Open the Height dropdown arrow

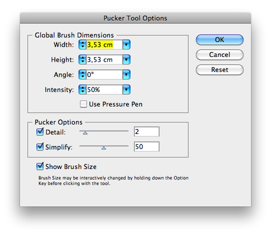point(126,60)
